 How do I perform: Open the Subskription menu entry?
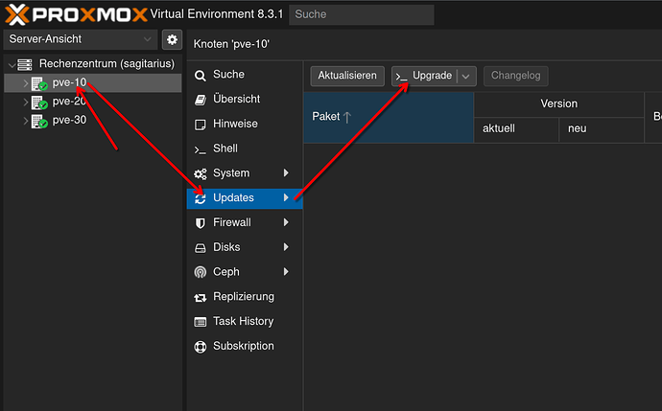click(x=245, y=346)
